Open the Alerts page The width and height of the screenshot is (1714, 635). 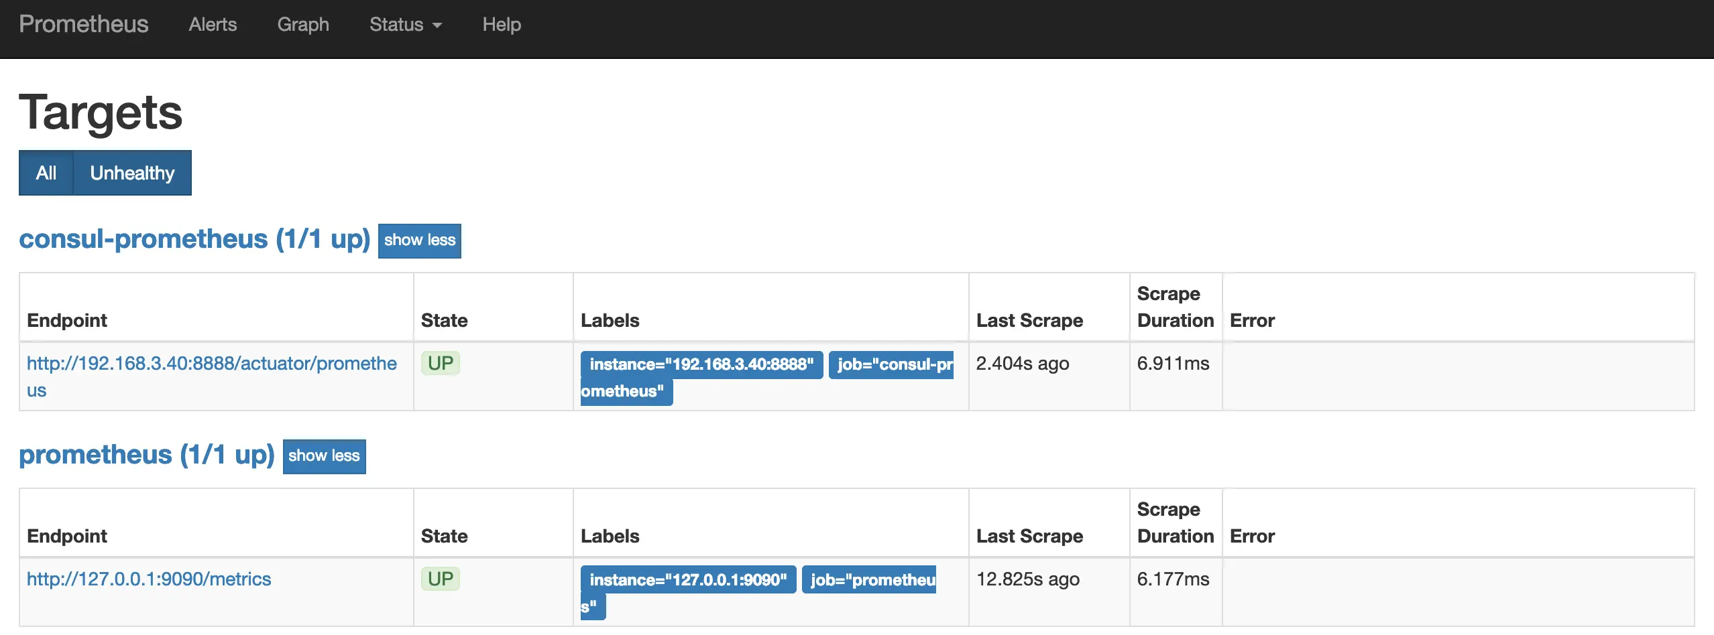coord(213,25)
